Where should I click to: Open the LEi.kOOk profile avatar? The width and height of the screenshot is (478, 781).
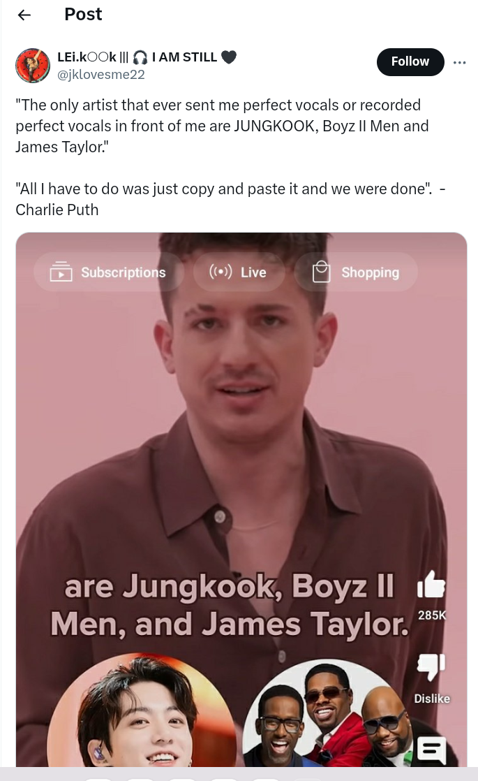tap(33, 65)
